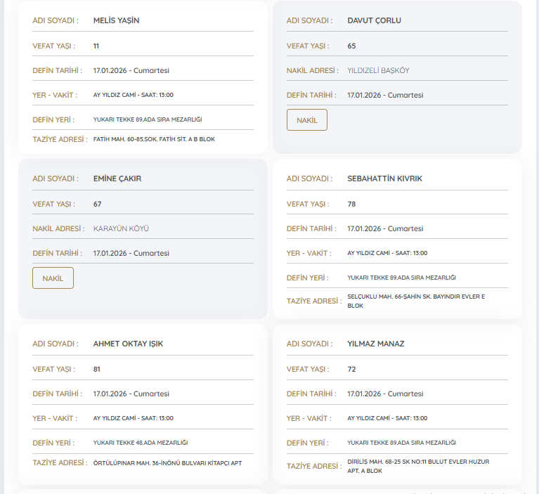
Task: Click Yıldızeli Başköy transfer address
Action: click(x=378, y=70)
